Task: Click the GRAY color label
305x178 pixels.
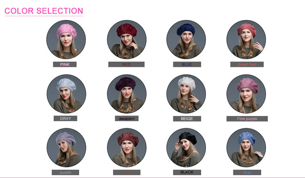Action: [65, 118]
